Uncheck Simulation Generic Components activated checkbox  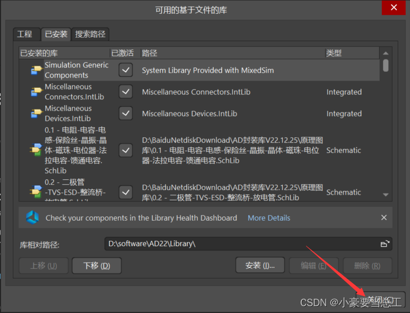point(126,70)
